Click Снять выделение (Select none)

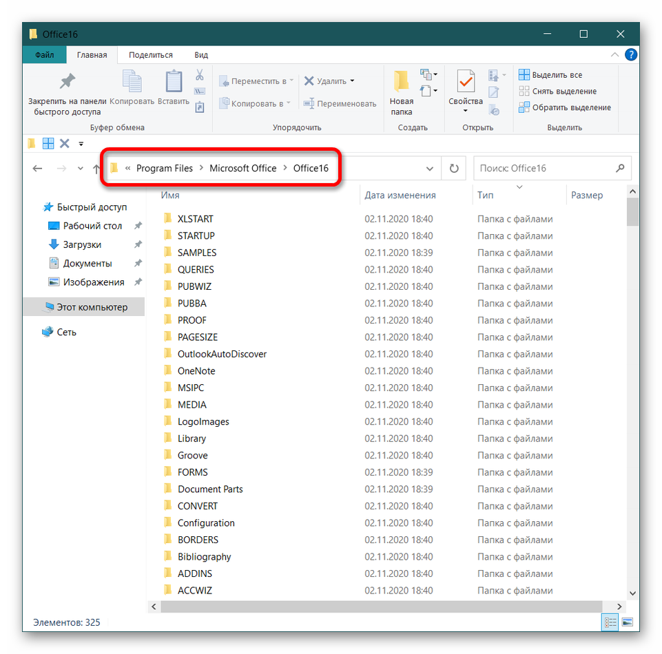click(557, 91)
